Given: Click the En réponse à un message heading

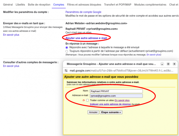Looking at the screenshot, I should [82, 44].
